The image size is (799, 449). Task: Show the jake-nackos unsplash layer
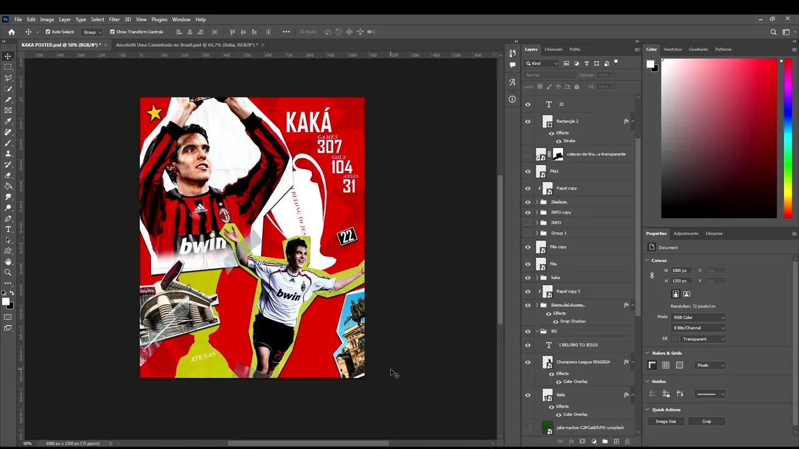coord(528,428)
